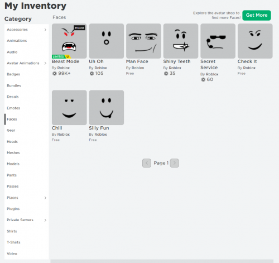Click the Get More button
This screenshot has width=279, height=263.
(257, 15)
